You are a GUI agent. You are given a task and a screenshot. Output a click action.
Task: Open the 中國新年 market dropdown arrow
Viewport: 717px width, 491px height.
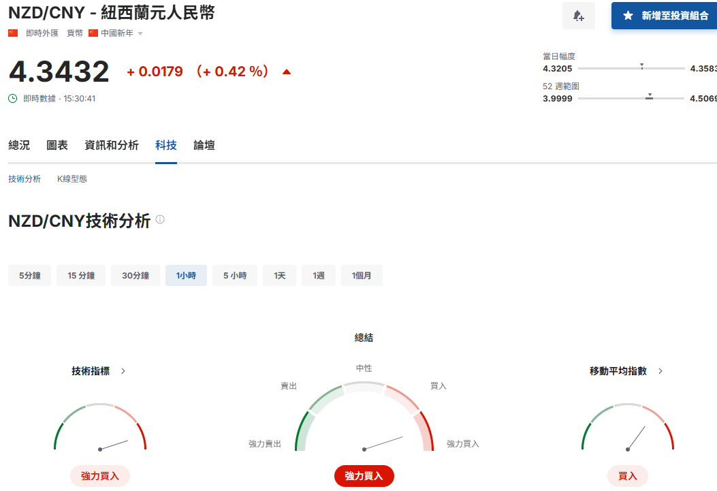tap(140, 33)
